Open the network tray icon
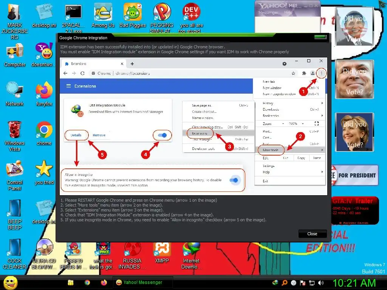Screen dimensions: 387x290 pyautogui.click(x=312, y=283)
